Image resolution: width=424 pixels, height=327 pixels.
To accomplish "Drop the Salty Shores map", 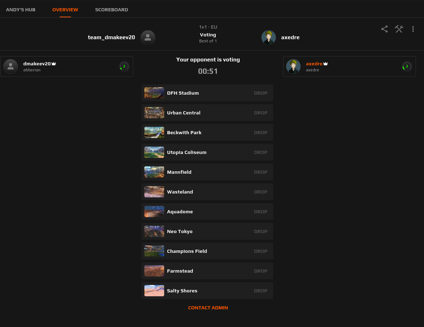I will click(261, 291).
